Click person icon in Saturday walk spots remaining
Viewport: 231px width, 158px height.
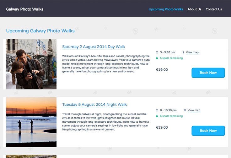pos(157,58)
